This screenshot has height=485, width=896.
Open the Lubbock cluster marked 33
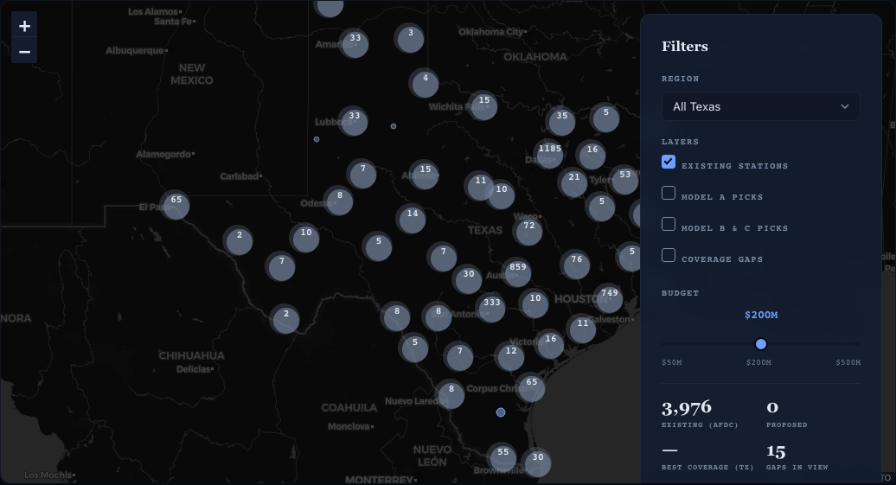(353, 120)
